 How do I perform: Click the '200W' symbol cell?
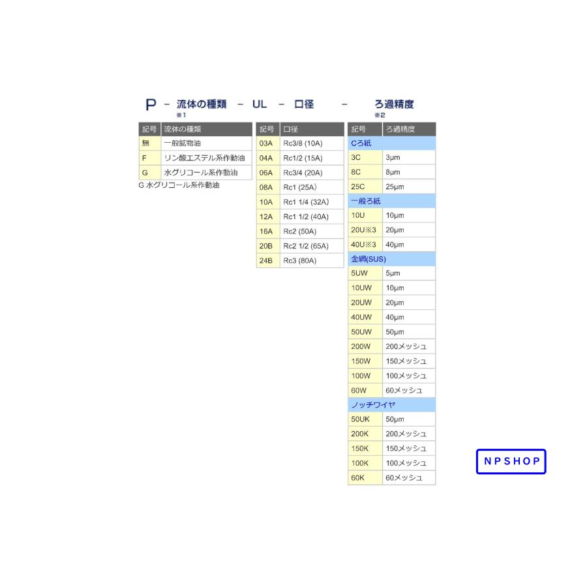point(365,346)
